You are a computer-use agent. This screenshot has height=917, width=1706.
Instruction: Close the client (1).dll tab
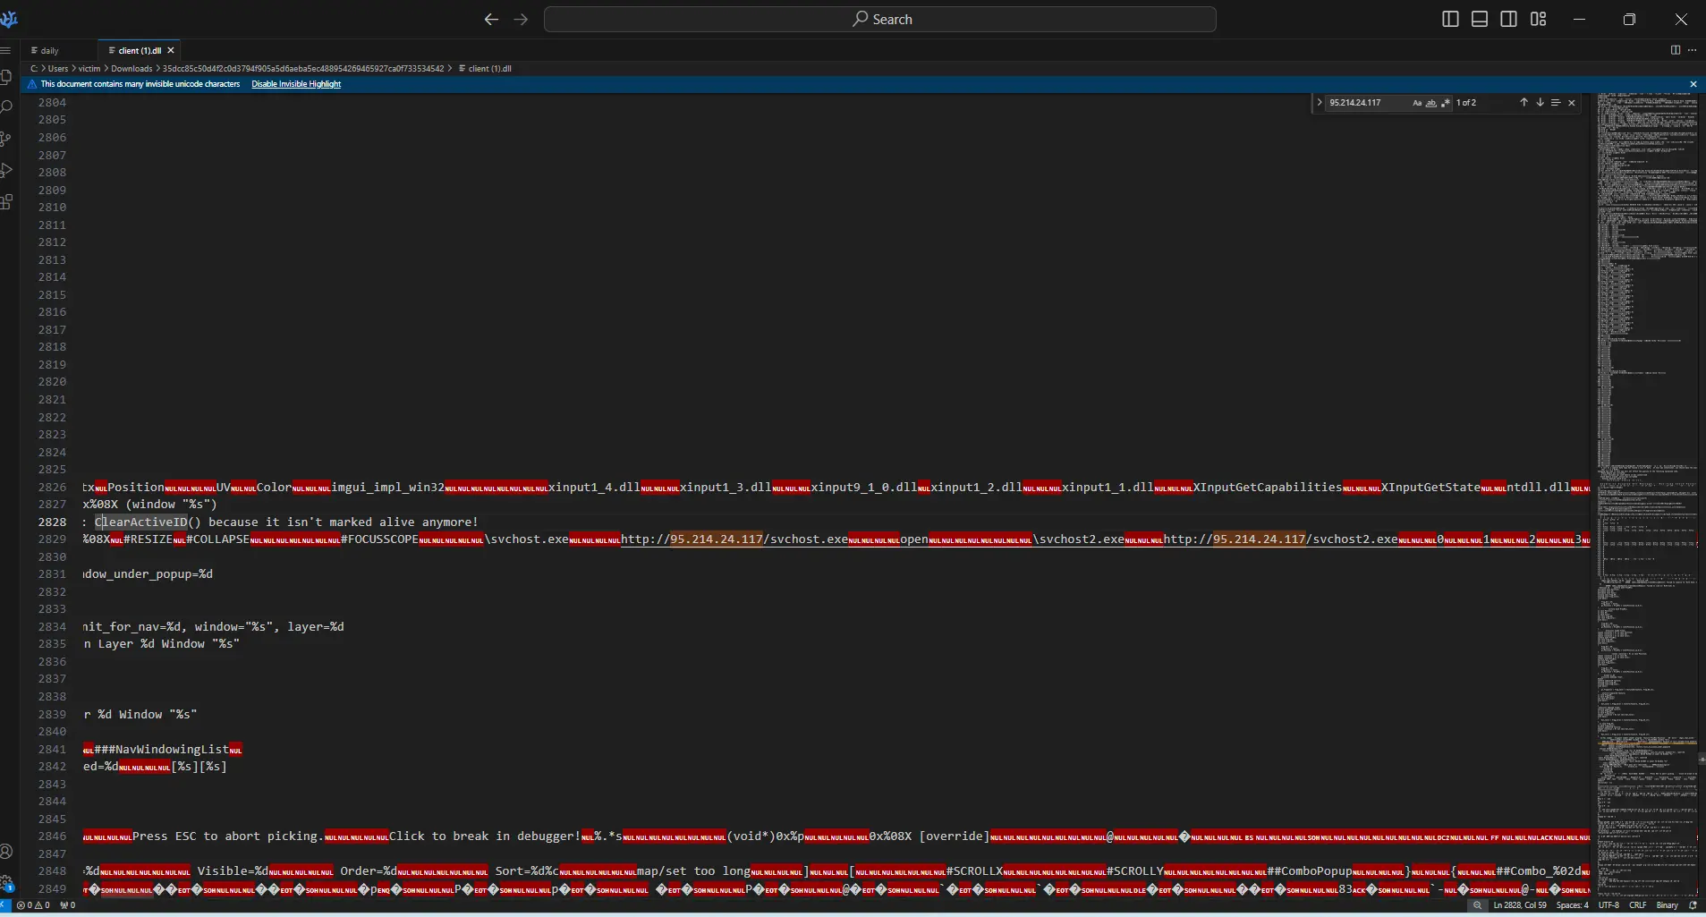point(171,51)
